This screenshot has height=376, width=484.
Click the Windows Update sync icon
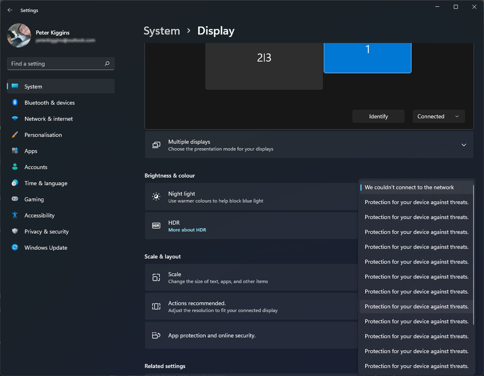click(15, 247)
